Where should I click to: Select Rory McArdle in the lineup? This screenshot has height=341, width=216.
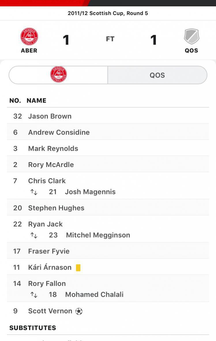(108, 164)
